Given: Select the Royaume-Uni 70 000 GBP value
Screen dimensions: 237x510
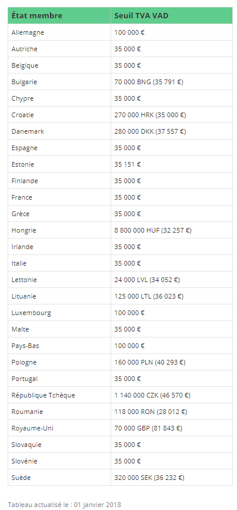Looking at the screenshot, I should pyautogui.click(x=148, y=428).
